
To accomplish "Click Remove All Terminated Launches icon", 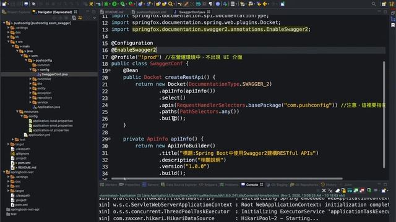I will 330,191.
